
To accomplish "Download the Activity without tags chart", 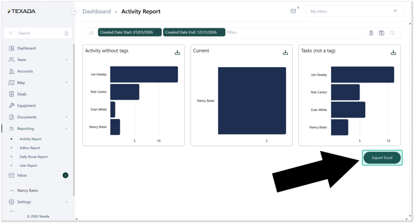I will [177, 52].
